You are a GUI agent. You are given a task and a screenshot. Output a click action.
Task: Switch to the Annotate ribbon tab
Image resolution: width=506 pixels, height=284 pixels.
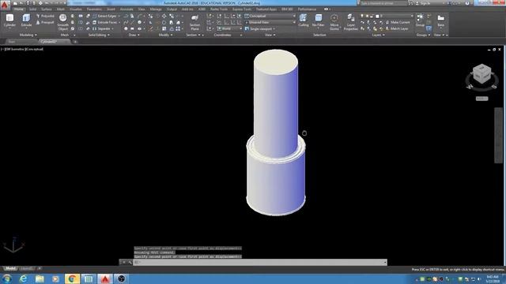[x=126, y=9]
